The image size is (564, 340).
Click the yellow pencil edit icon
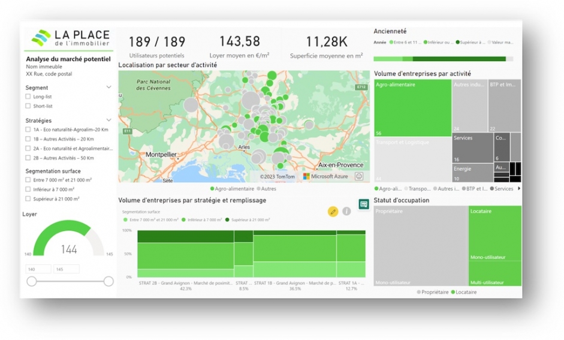(333, 211)
